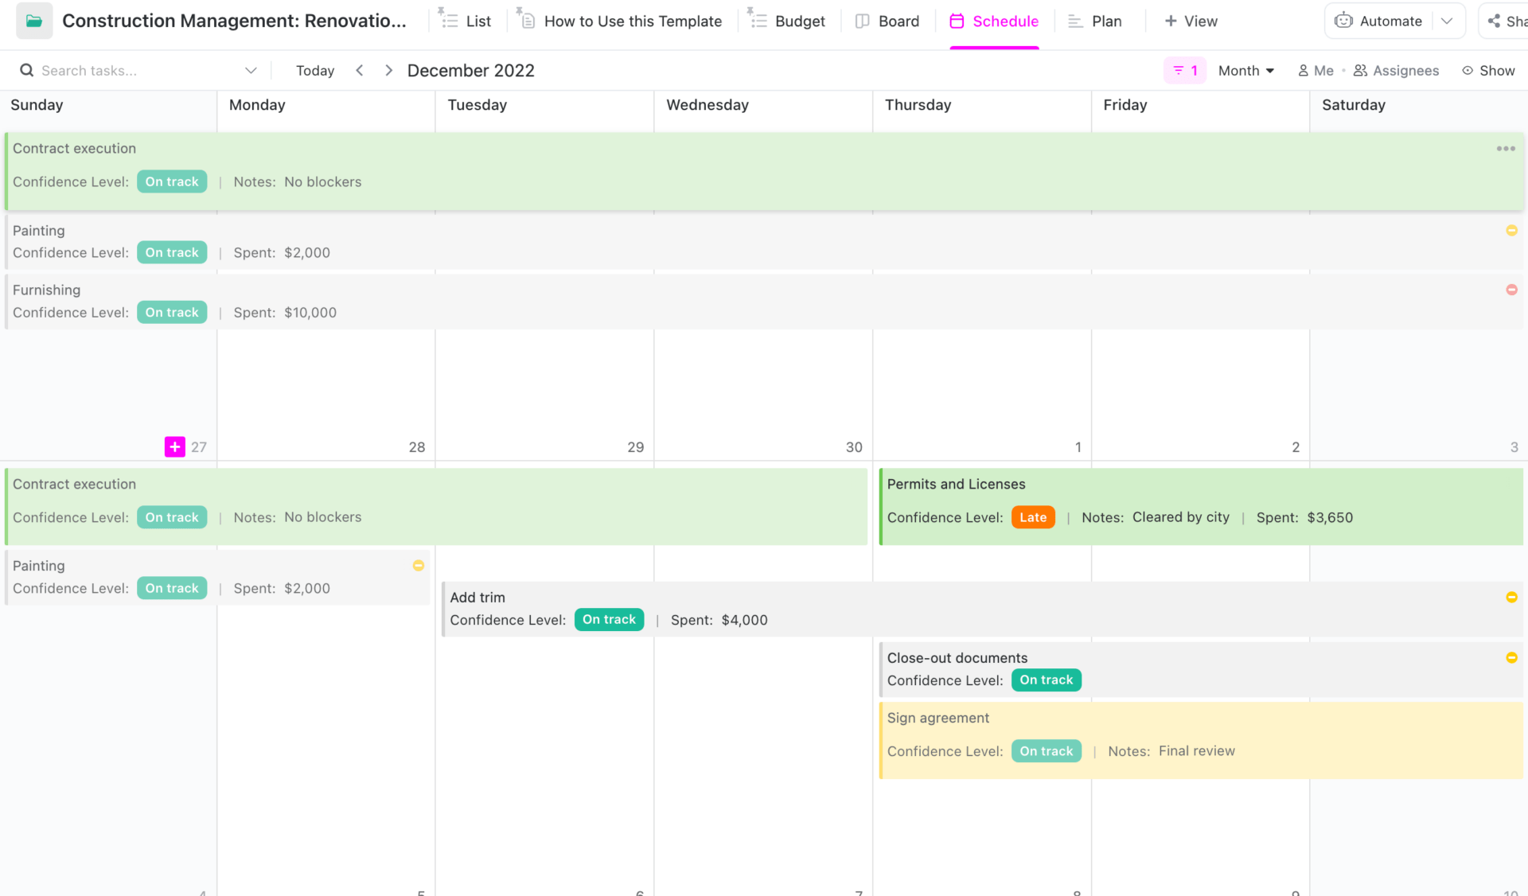Screen dimensions: 1528x896
Task: Switch to How to Use This Template tab
Action: coord(633,20)
